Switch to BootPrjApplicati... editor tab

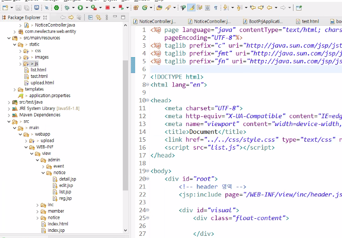click(x=263, y=21)
